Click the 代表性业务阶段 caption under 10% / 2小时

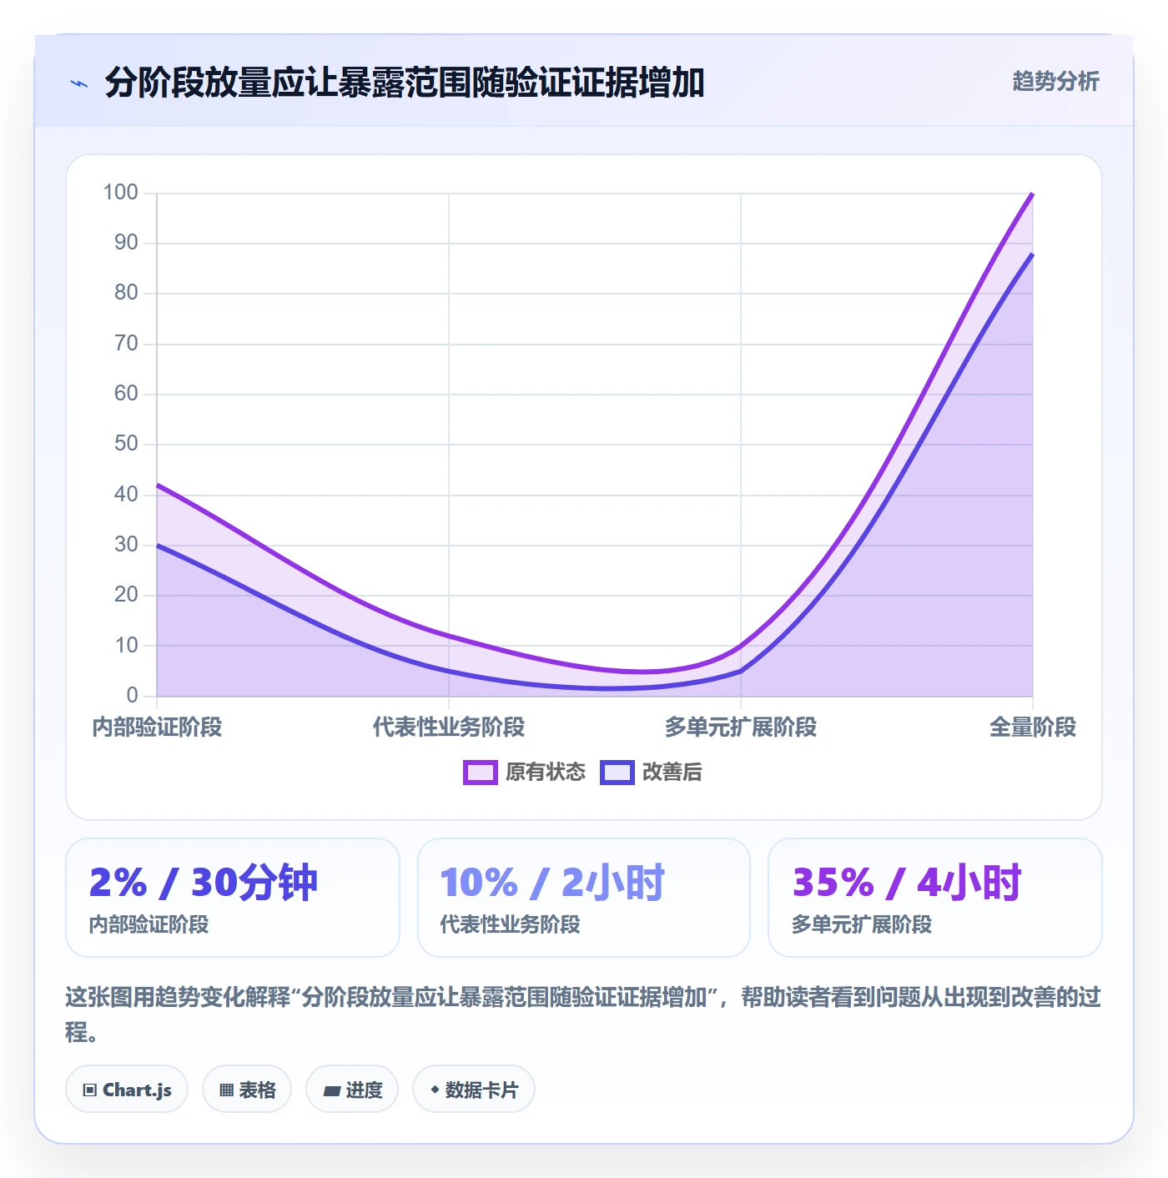tap(510, 924)
